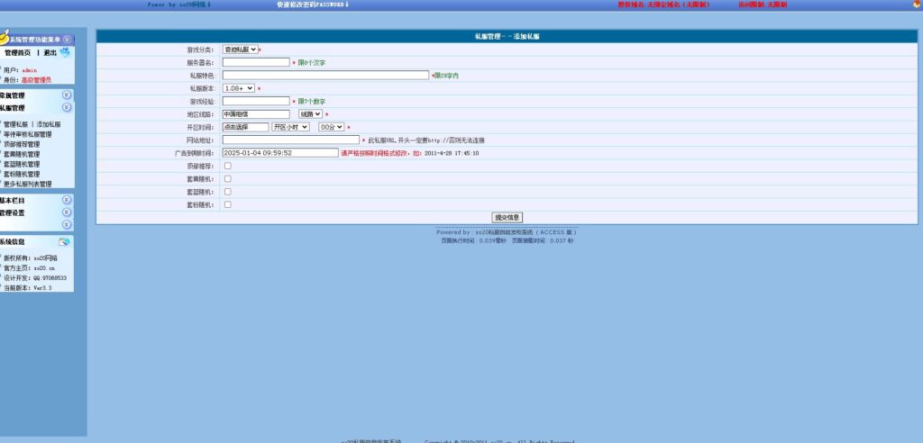Click the 服务器名 input field
The width and height of the screenshot is (923, 443).
pyautogui.click(x=256, y=63)
